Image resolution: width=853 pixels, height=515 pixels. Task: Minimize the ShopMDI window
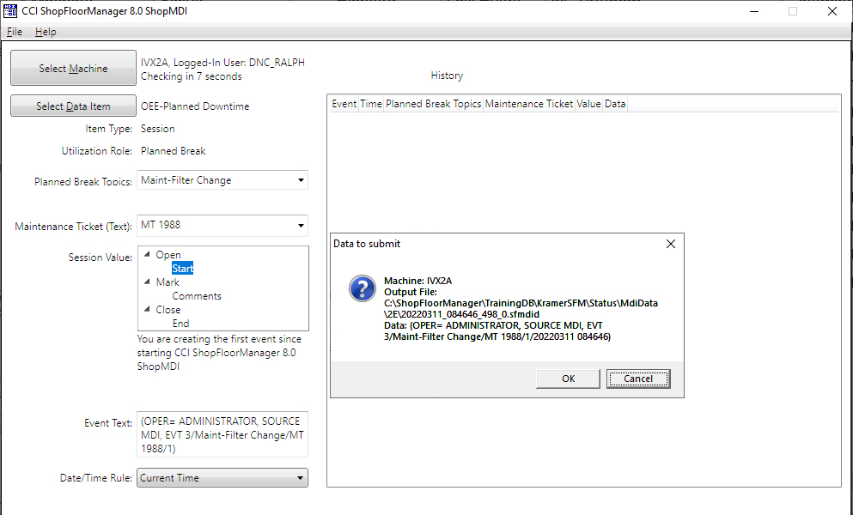[754, 11]
